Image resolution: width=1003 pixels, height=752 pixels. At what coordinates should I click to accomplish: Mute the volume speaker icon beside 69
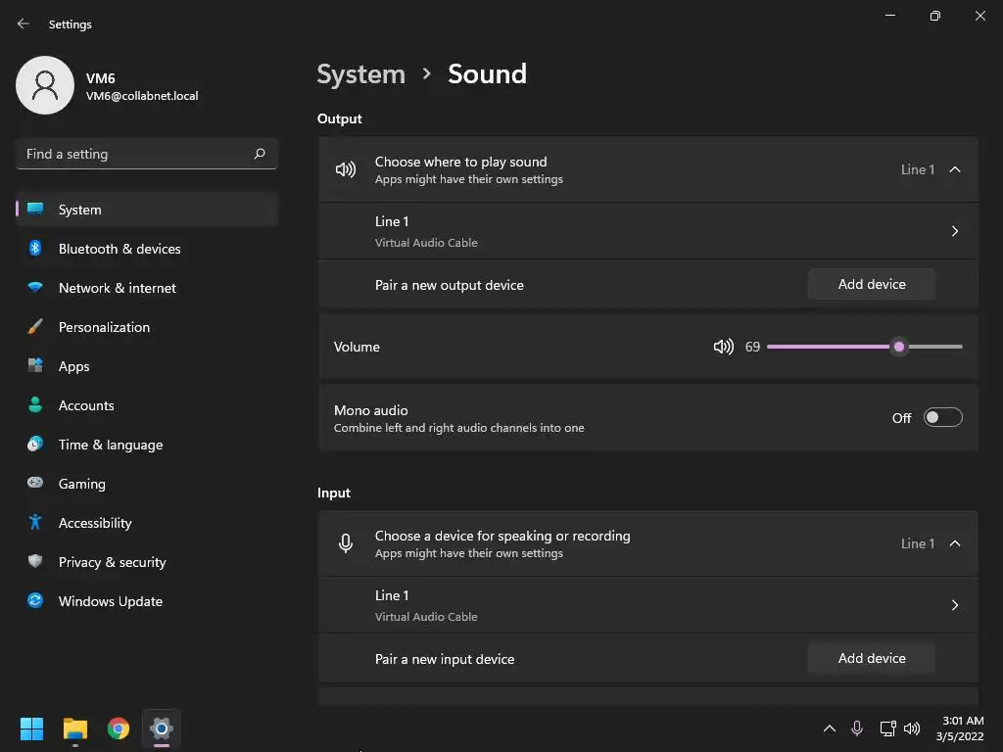(723, 347)
